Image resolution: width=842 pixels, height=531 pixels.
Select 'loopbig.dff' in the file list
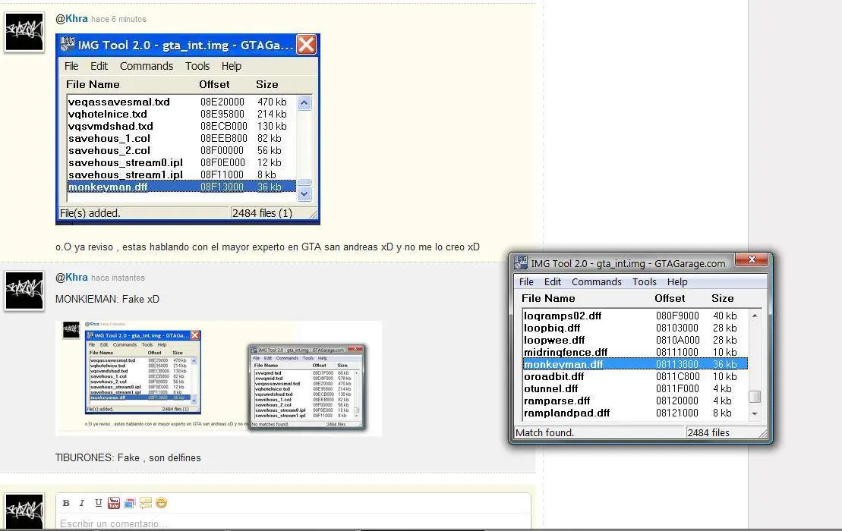tap(635, 328)
